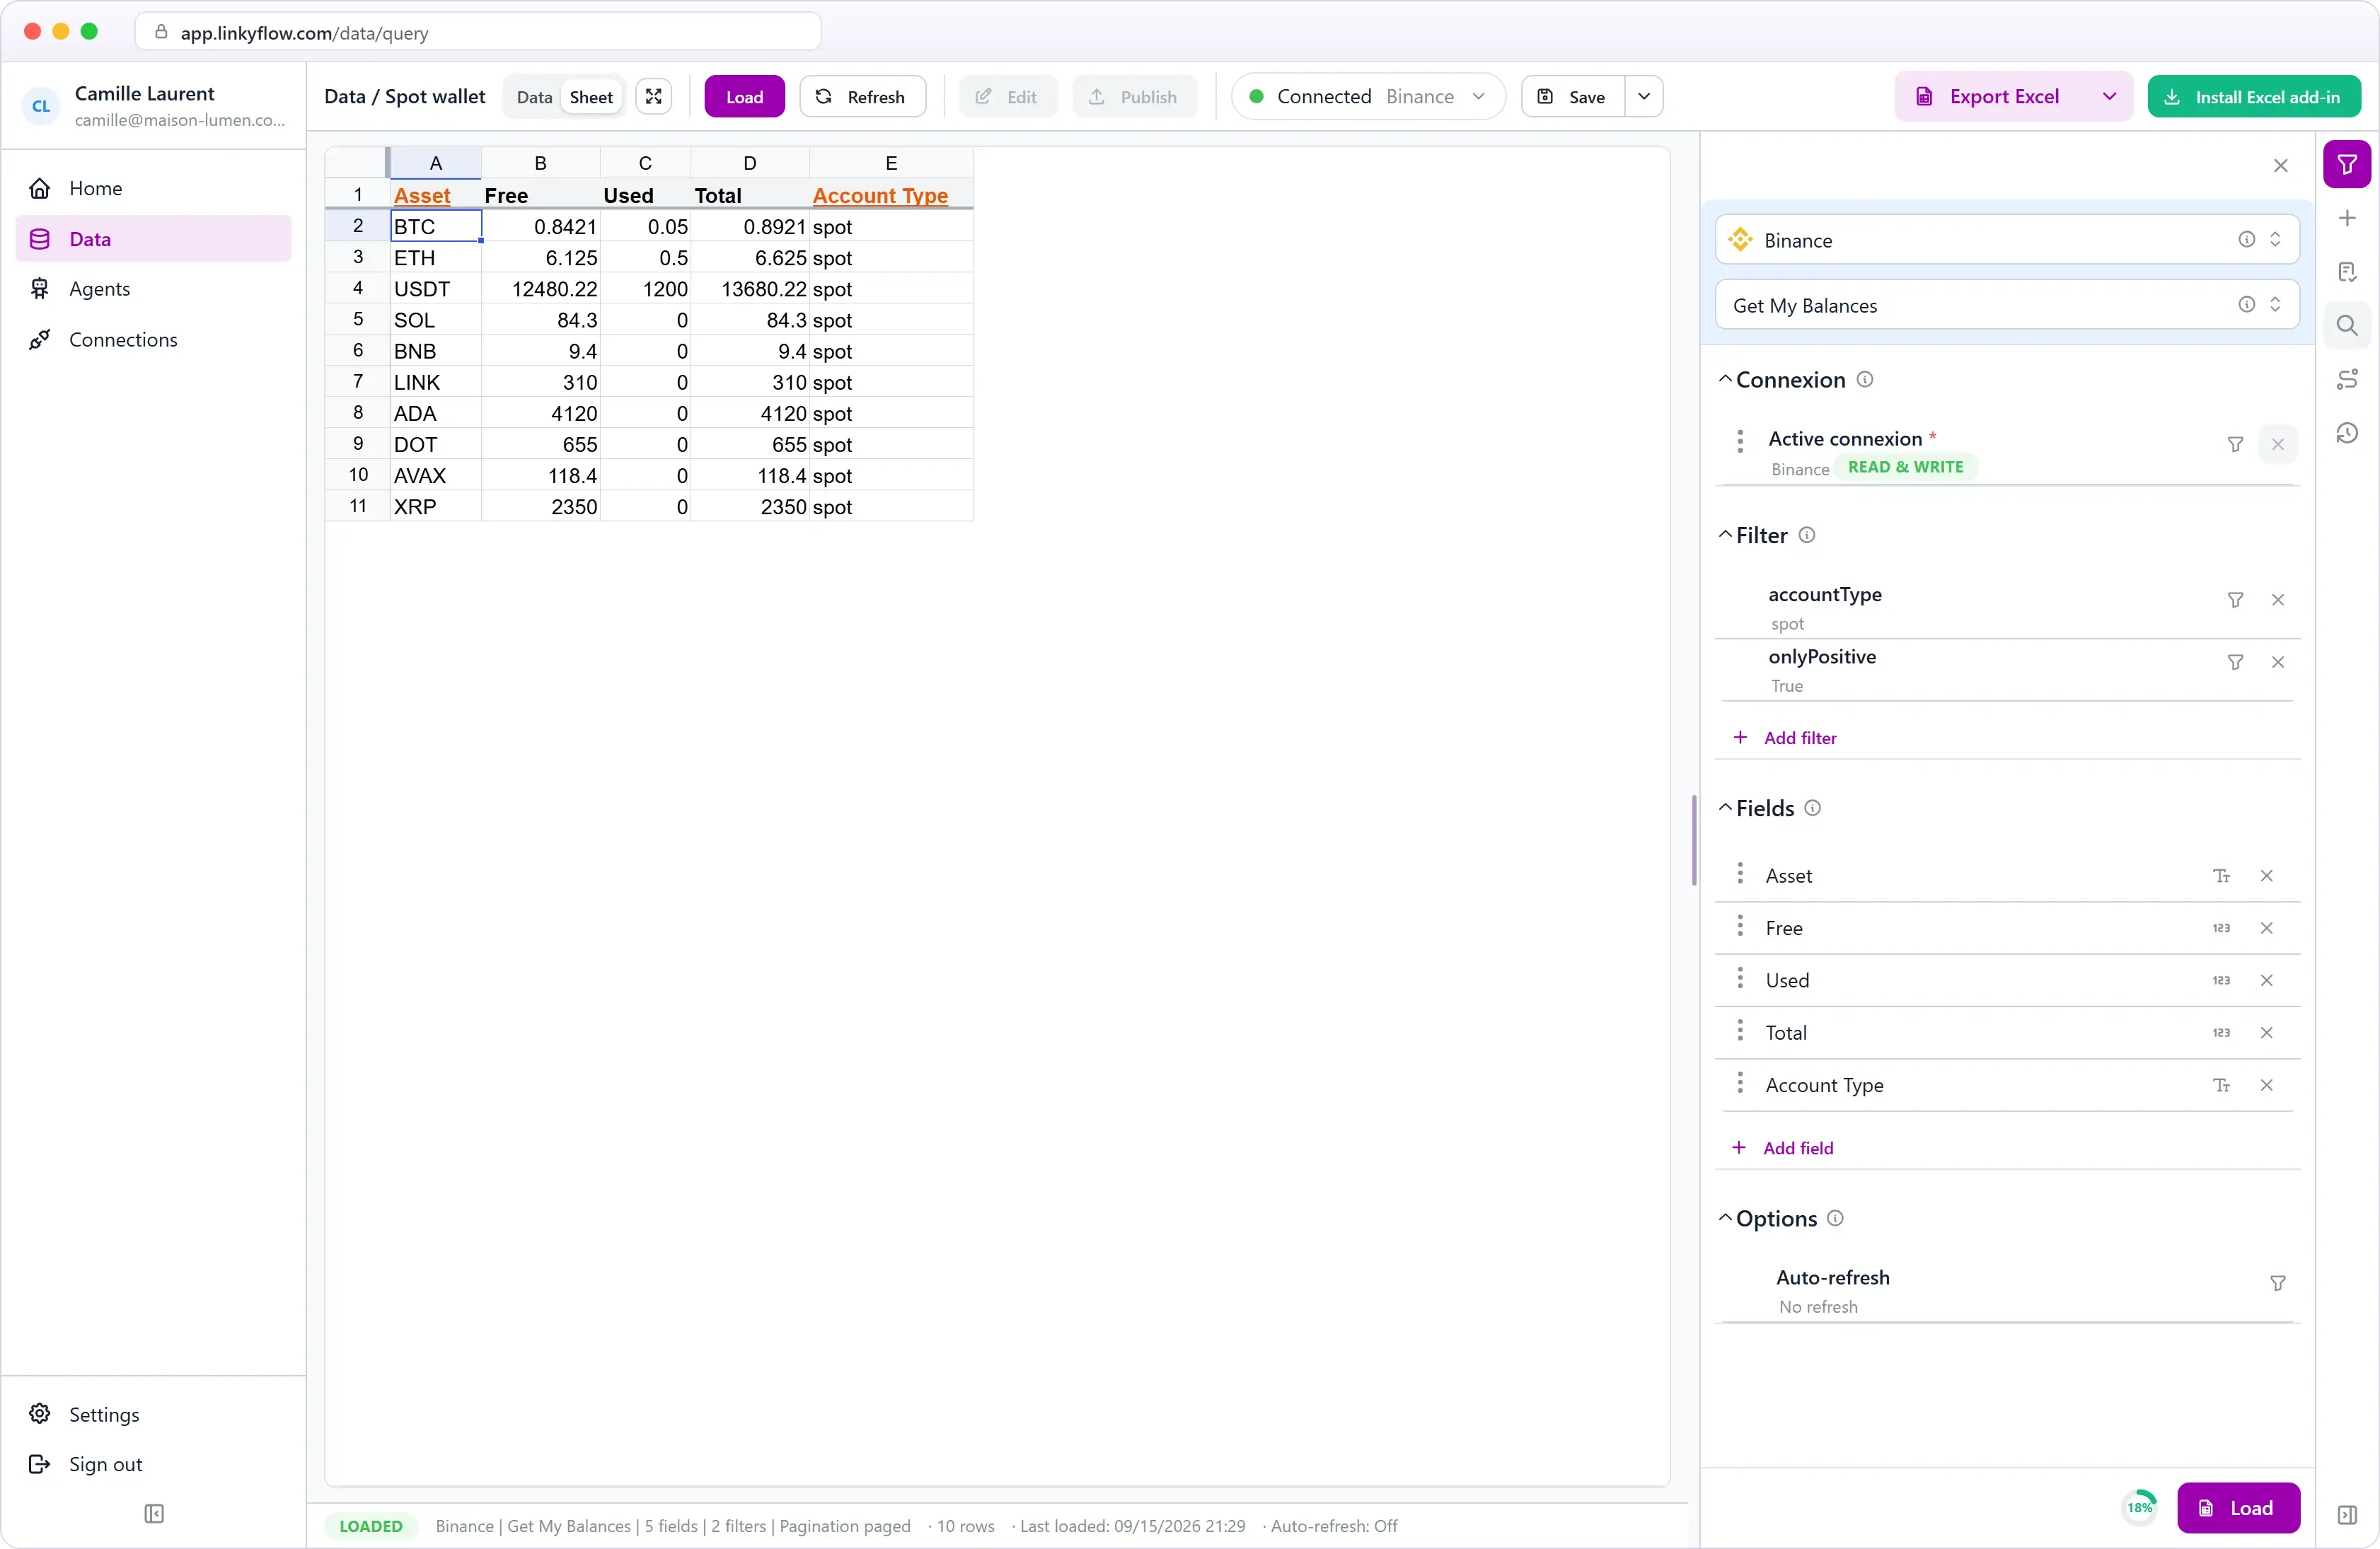Viewport: 2380px width, 1549px height.
Task: Open the notes icon in right rail
Action: tap(2346, 272)
